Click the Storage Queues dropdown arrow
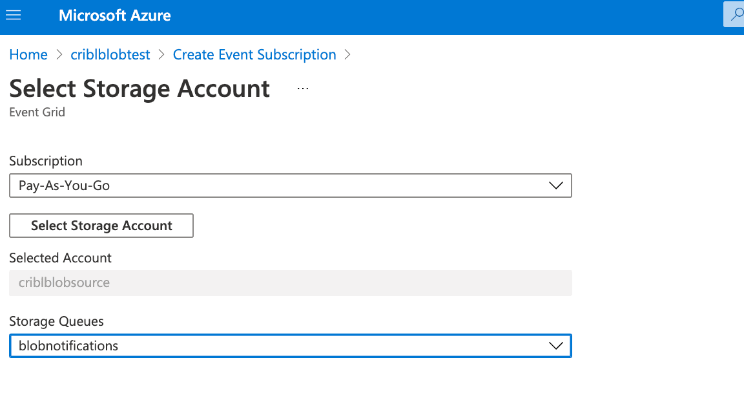 pos(555,346)
